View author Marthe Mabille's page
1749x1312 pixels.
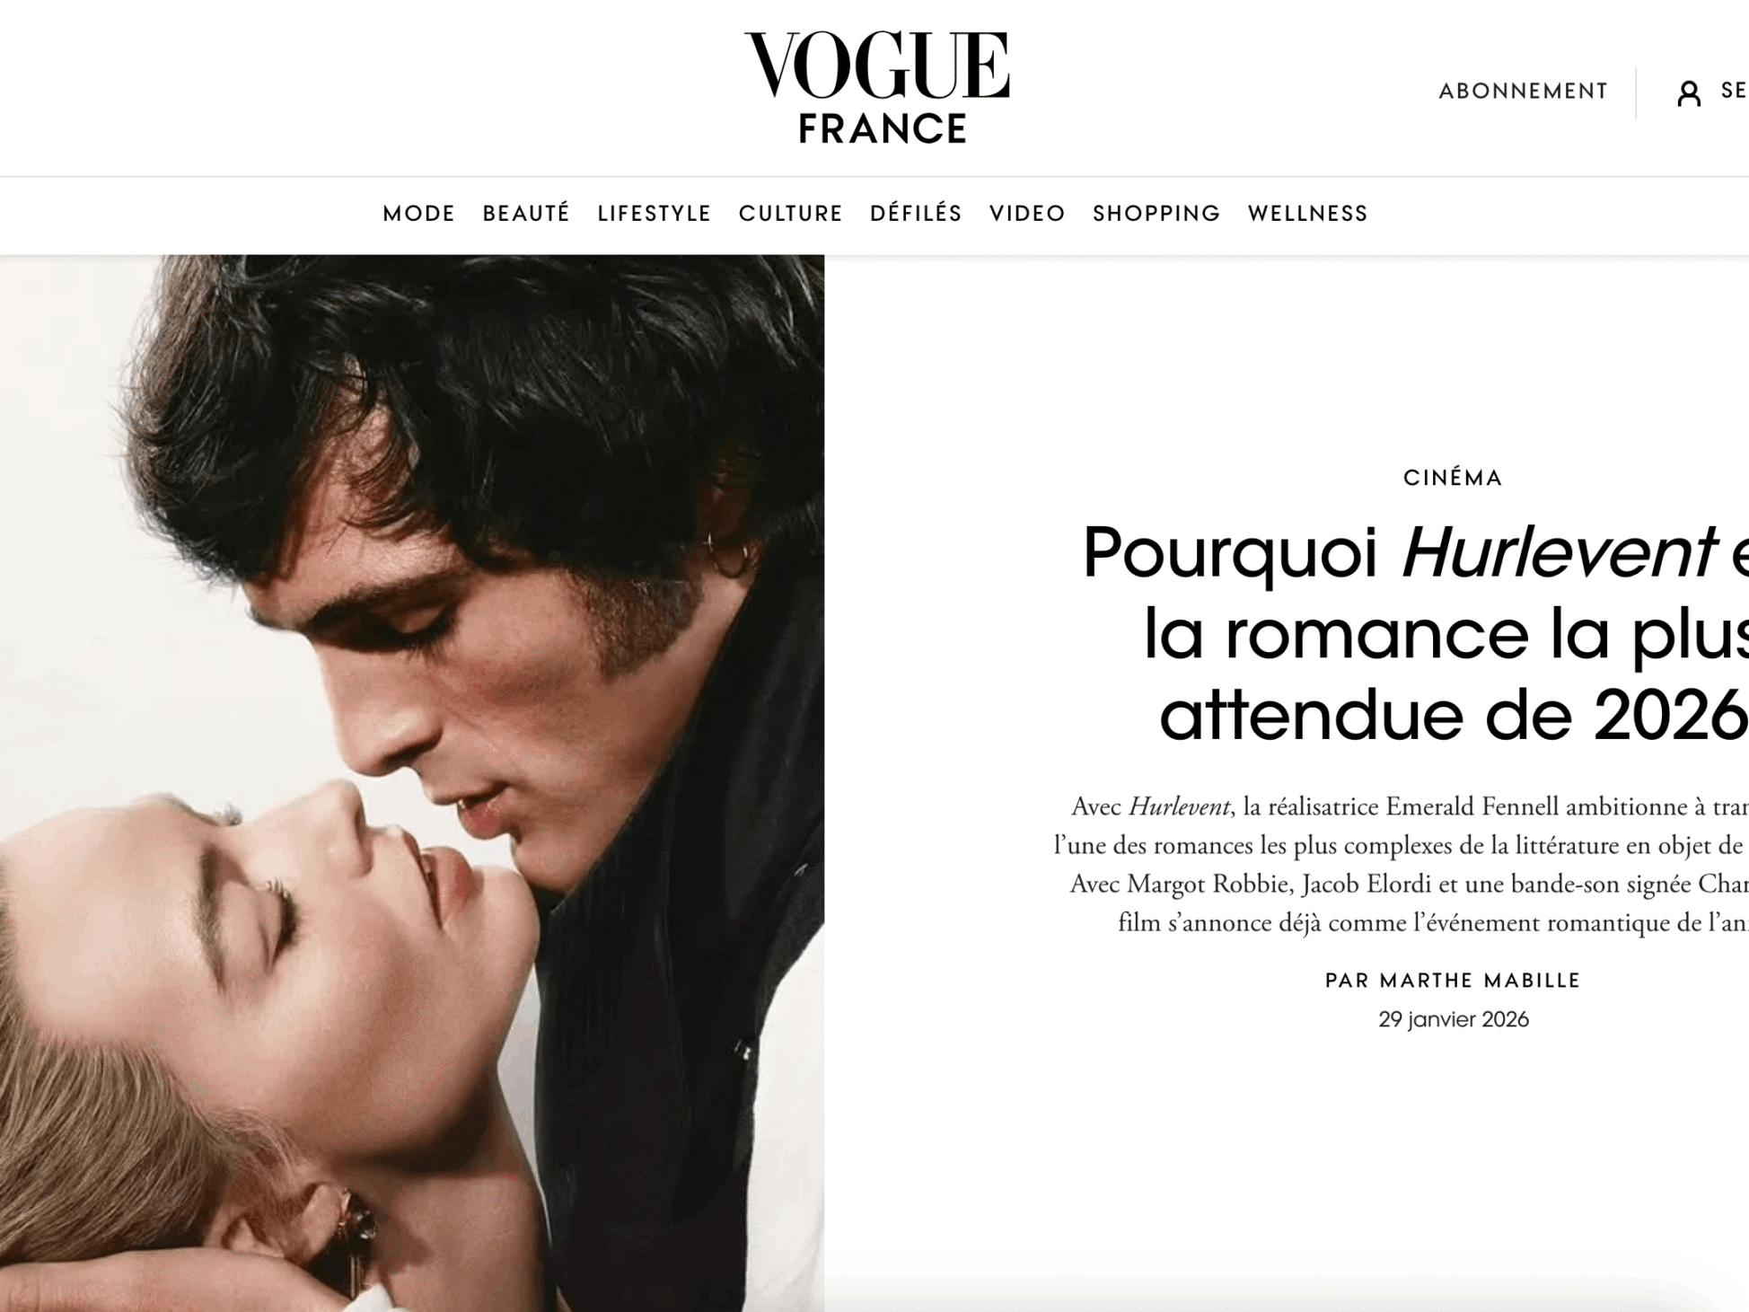[1453, 981]
